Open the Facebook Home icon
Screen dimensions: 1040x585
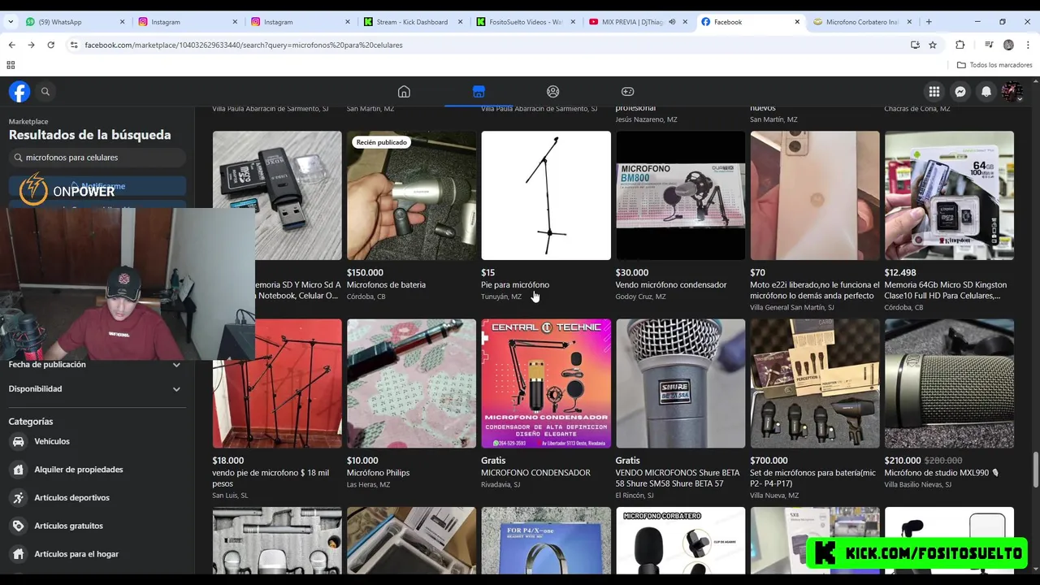[404, 92]
